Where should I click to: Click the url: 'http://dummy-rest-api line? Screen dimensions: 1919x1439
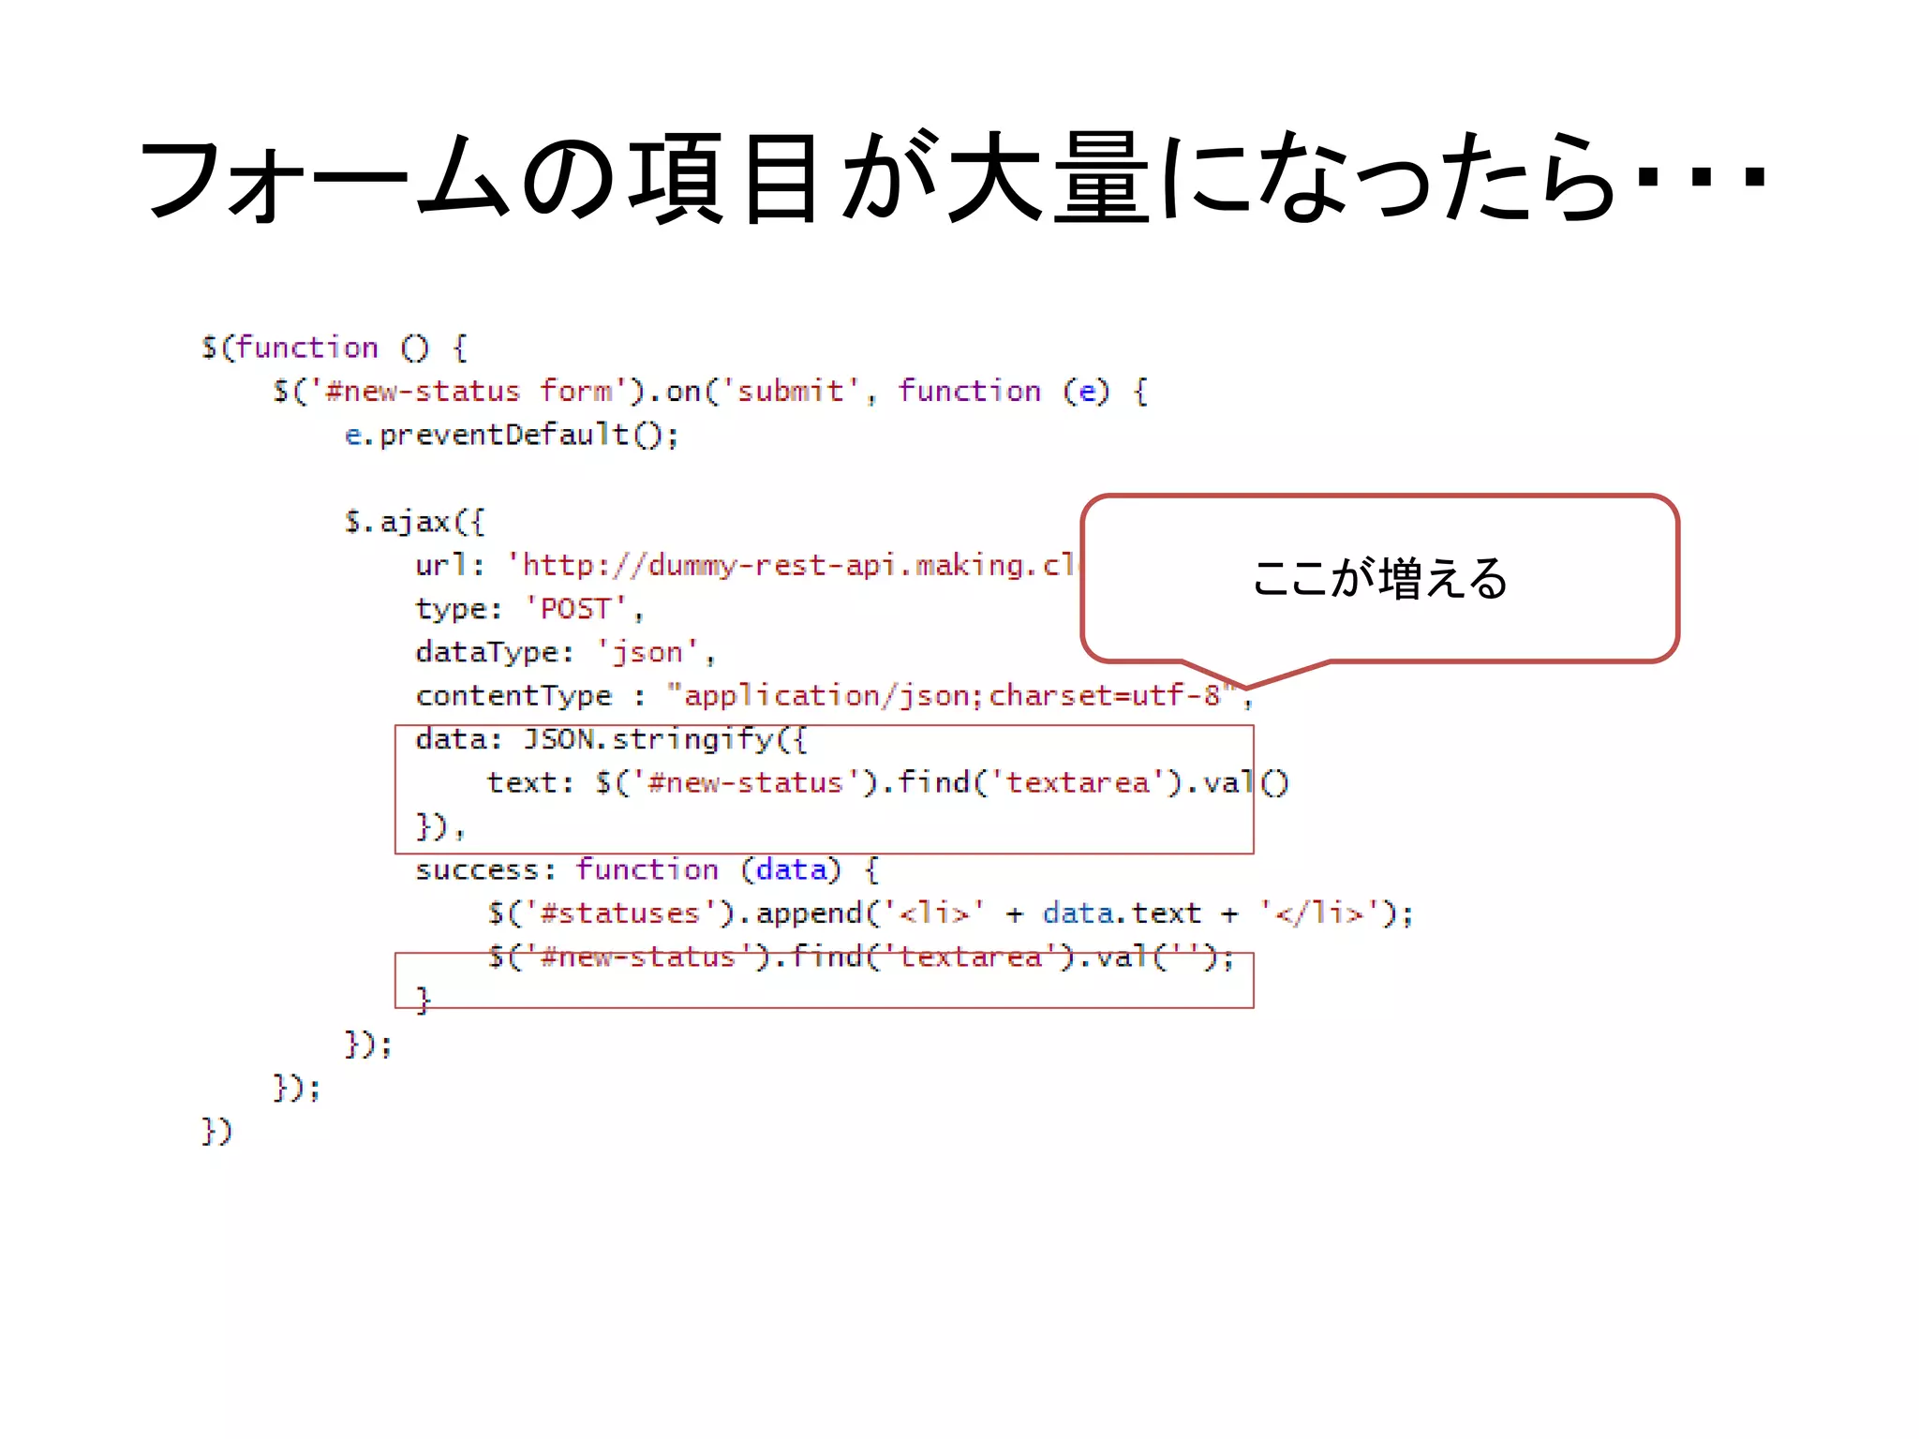click(748, 565)
